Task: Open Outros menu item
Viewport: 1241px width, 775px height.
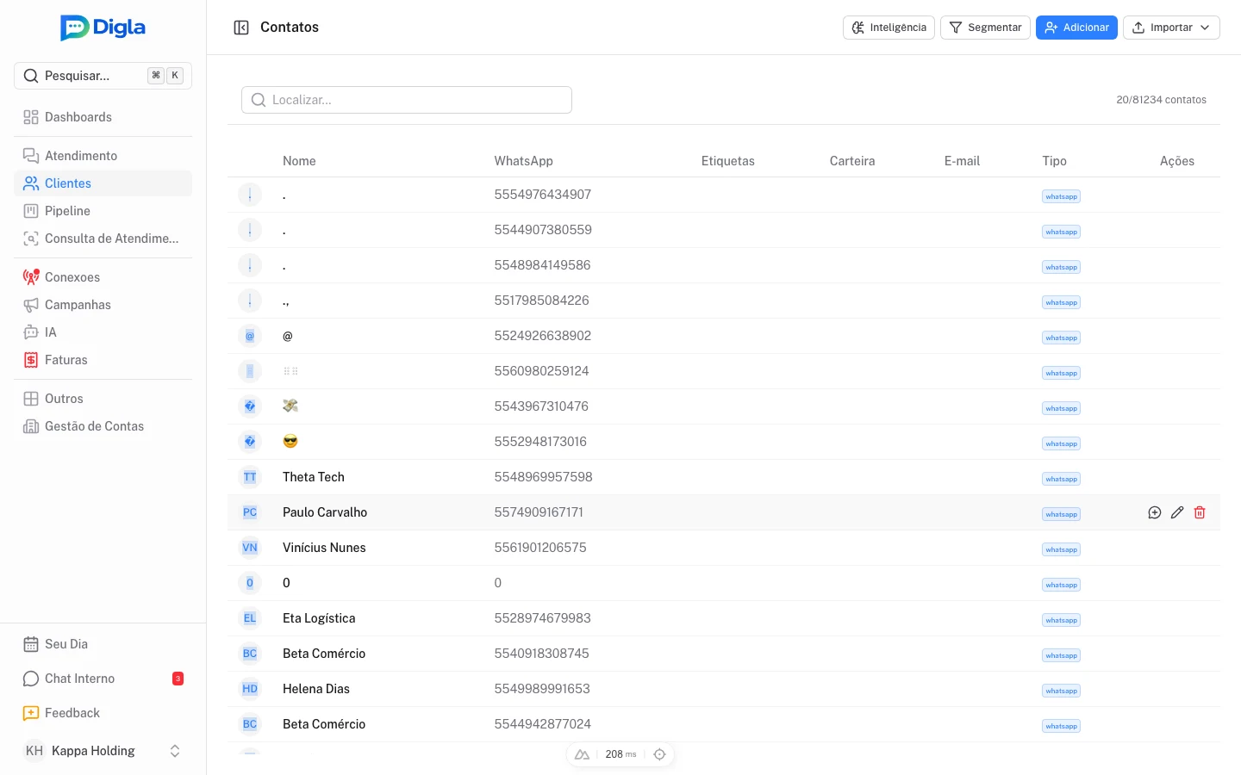Action: [x=103, y=399]
